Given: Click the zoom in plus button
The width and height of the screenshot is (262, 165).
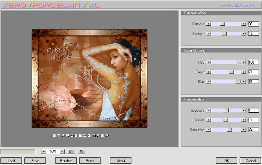Looking at the screenshot, I should click(x=43, y=151).
